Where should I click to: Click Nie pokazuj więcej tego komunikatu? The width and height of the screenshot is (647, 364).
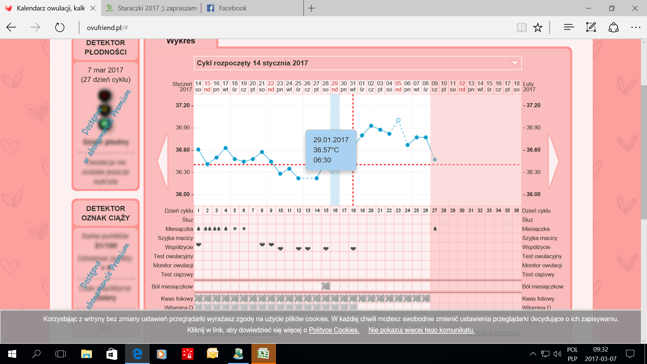pos(421,330)
